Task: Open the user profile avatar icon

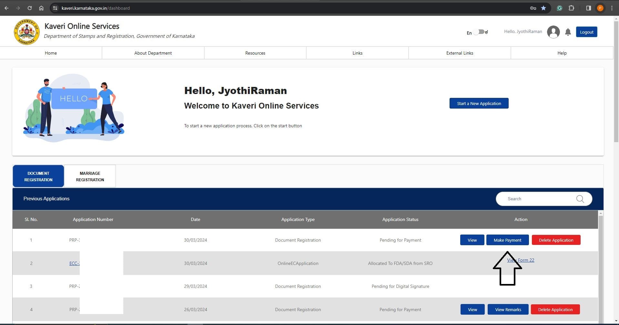Action: [x=553, y=32]
